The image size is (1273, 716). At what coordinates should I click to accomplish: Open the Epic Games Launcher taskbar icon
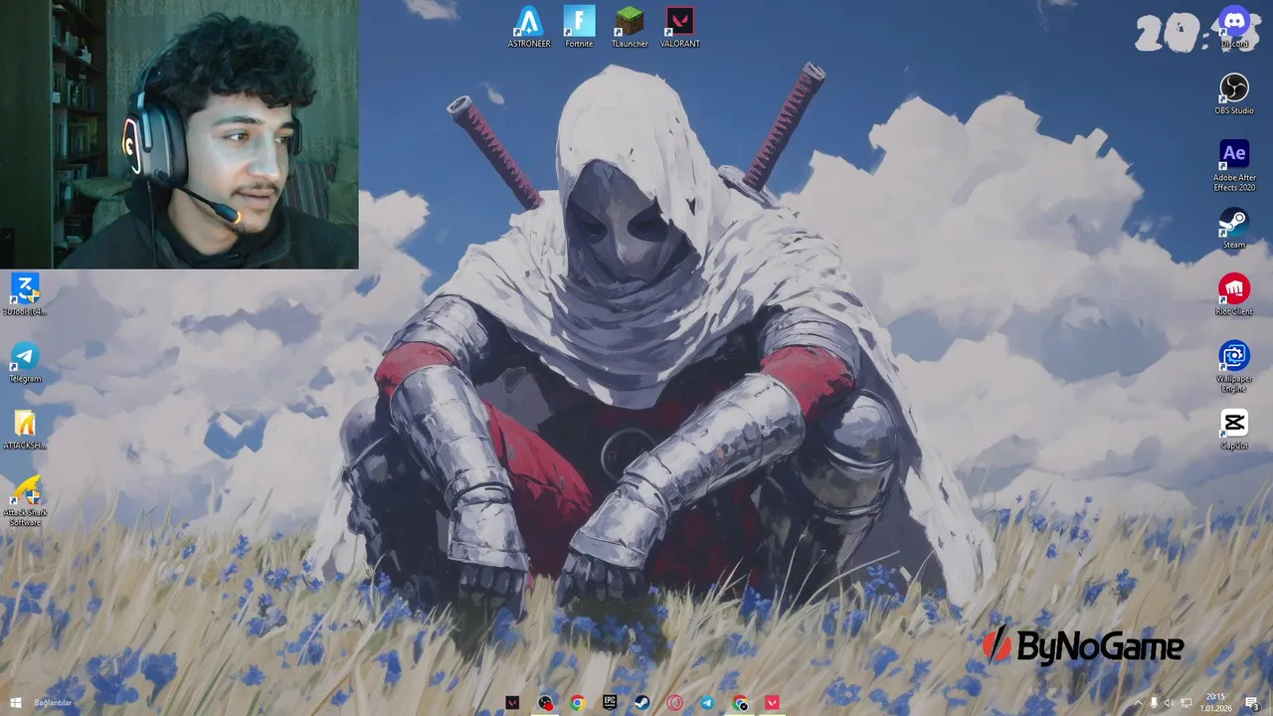[610, 703]
